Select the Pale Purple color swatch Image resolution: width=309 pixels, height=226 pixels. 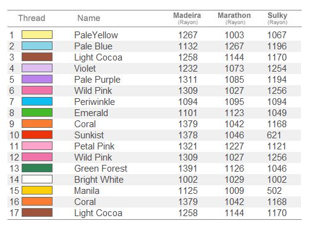pyautogui.click(x=37, y=79)
